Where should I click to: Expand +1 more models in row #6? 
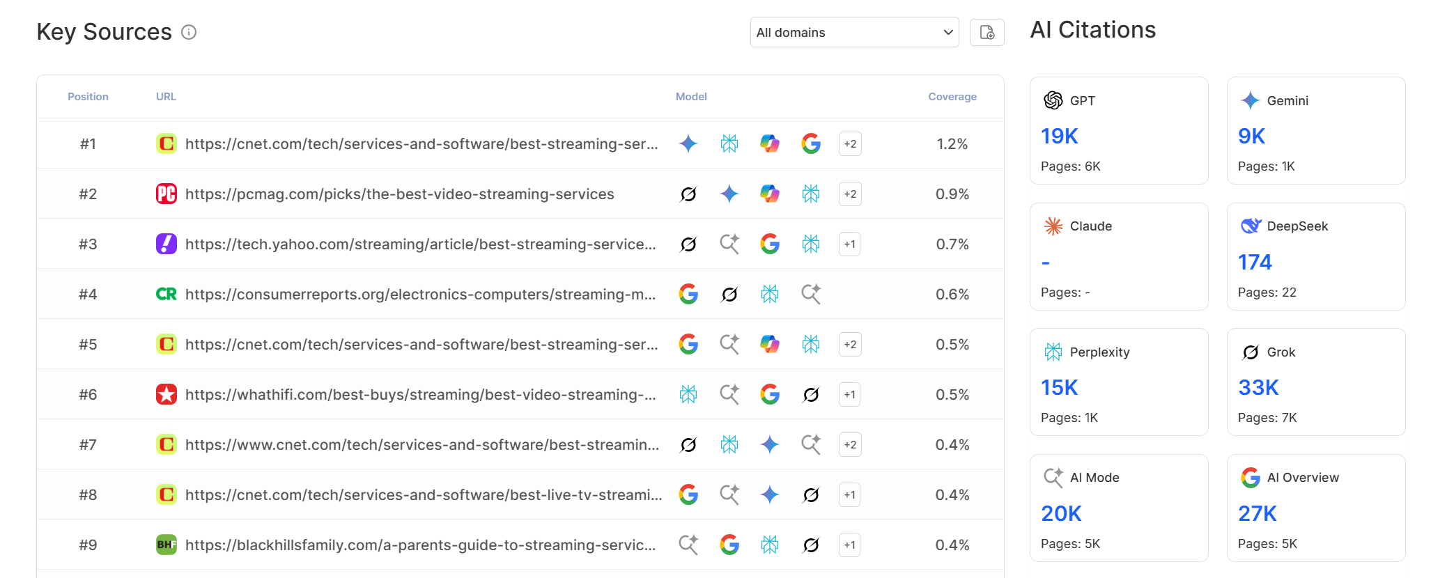coord(850,394)
